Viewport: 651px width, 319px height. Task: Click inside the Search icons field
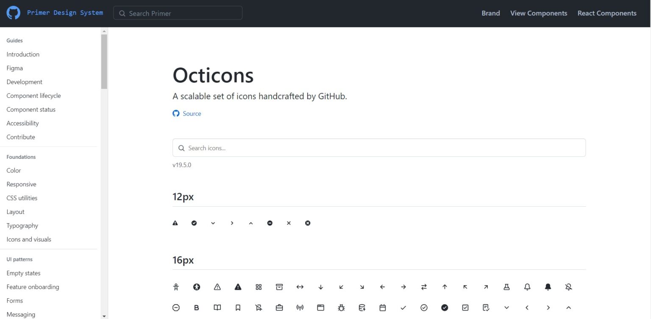pyautogui.click(x=378, y=147)
